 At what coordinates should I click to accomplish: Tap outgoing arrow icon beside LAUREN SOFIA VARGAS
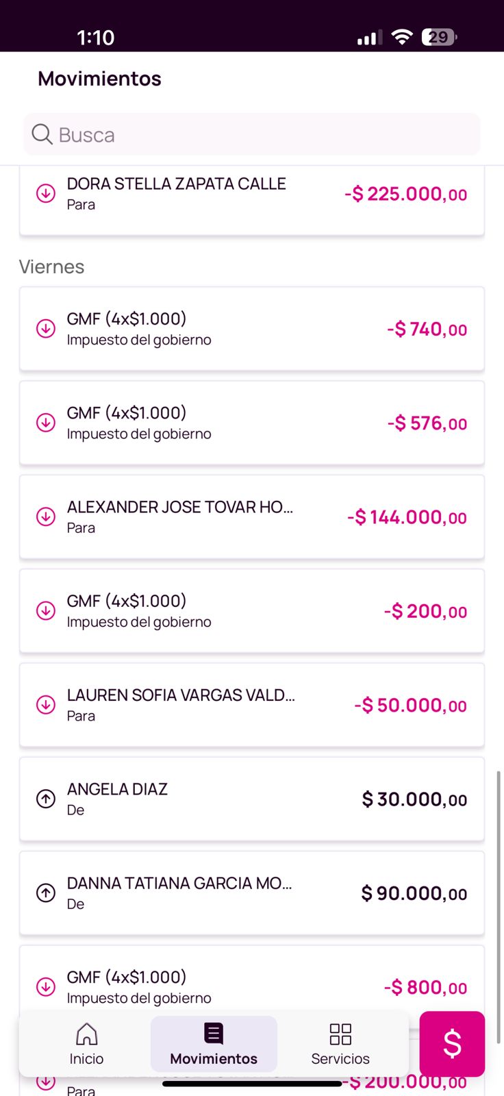pyautogui.click(x=46, y=705)
